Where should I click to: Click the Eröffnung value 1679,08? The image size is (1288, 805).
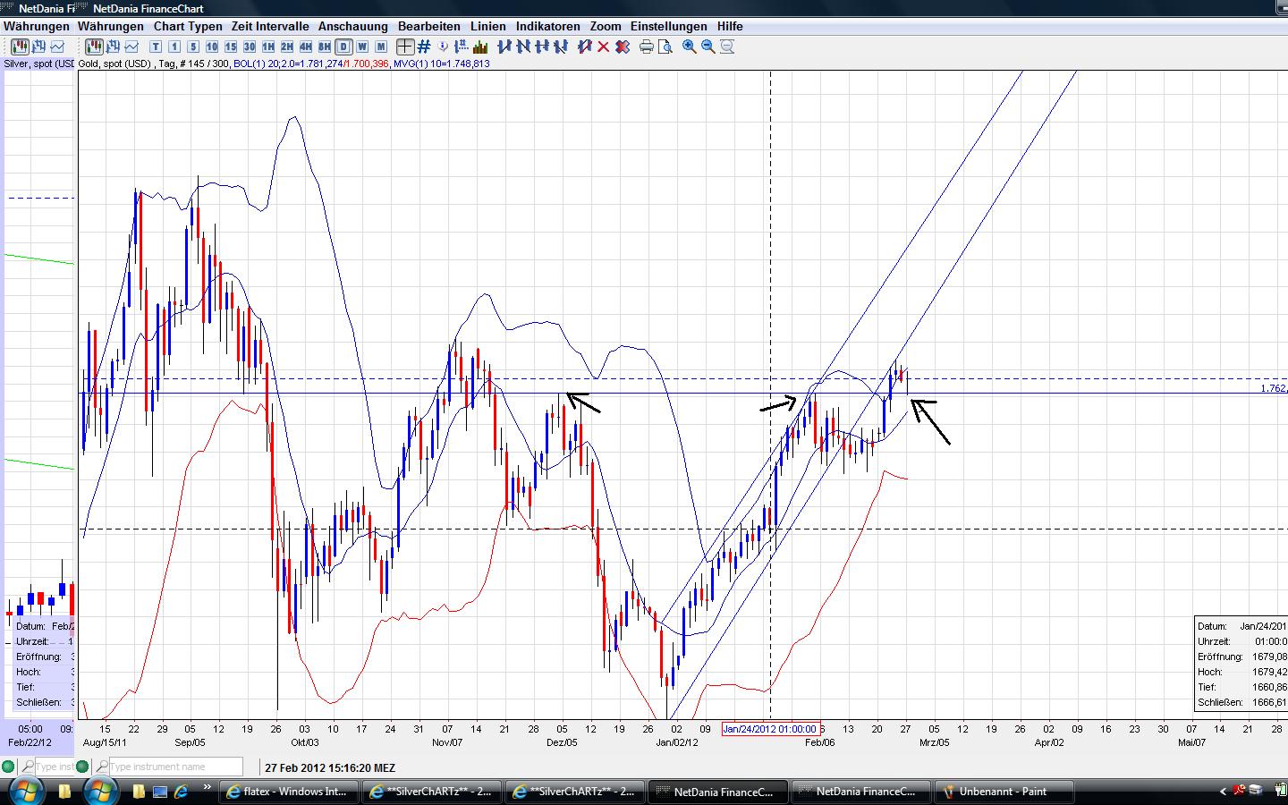click(x=1269, y=657)
